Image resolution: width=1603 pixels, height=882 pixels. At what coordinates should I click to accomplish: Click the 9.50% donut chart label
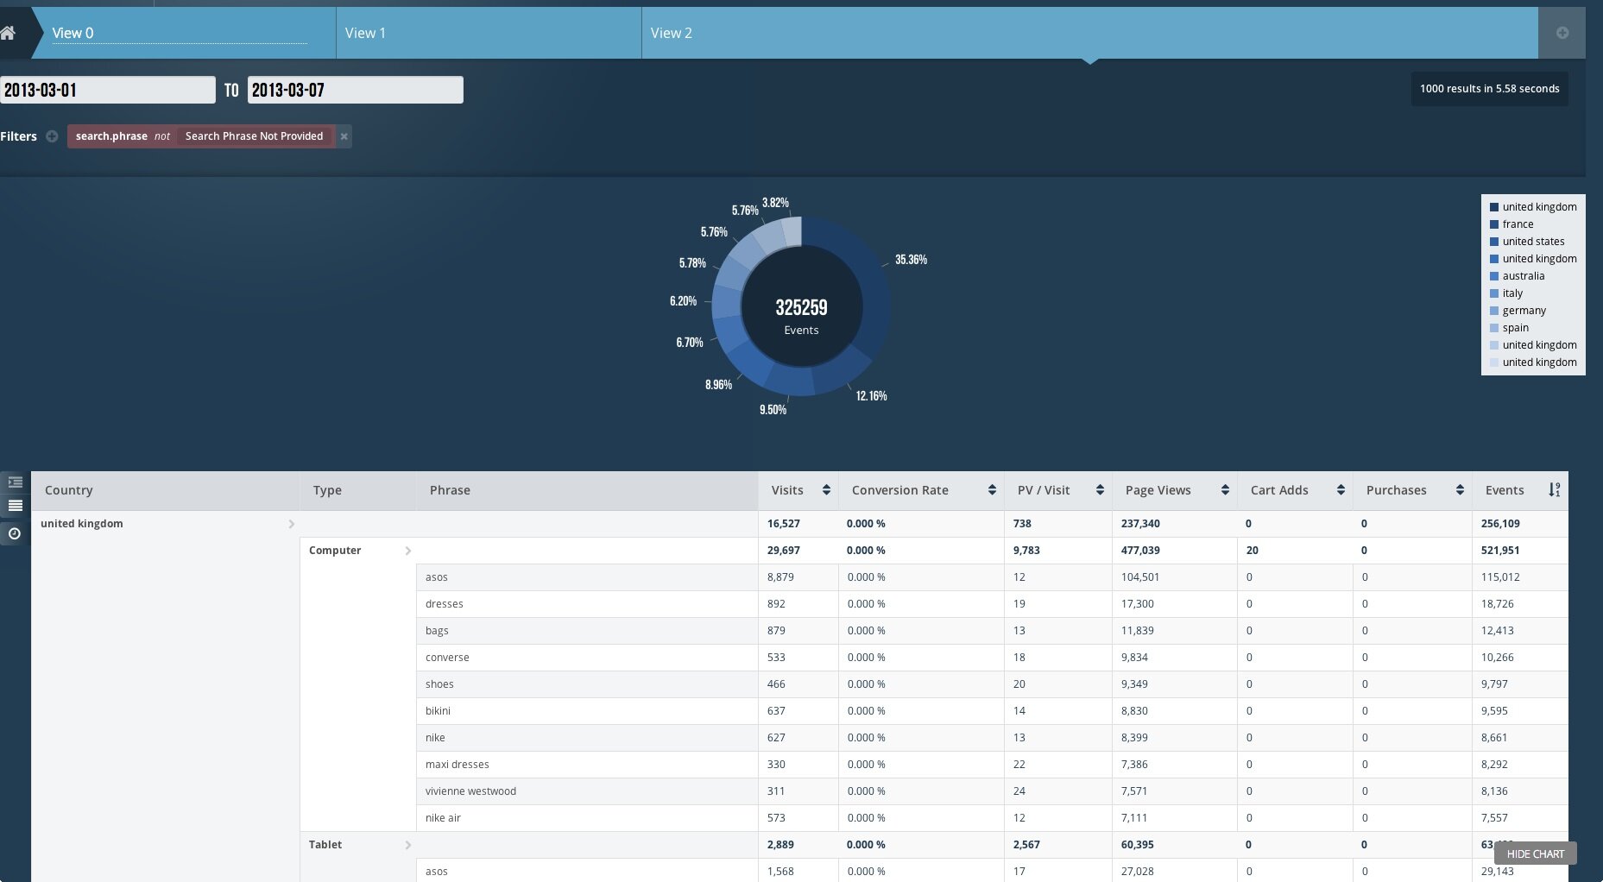pyautogui.click(x=773, y=410)
